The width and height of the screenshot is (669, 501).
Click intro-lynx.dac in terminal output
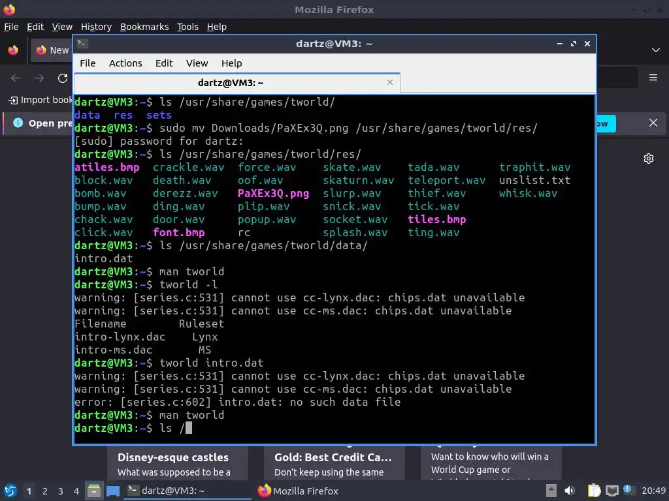[x=120, y=337]
